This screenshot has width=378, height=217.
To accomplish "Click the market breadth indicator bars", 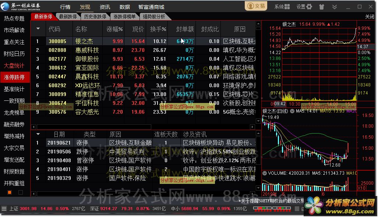I will tap(272, 209).
